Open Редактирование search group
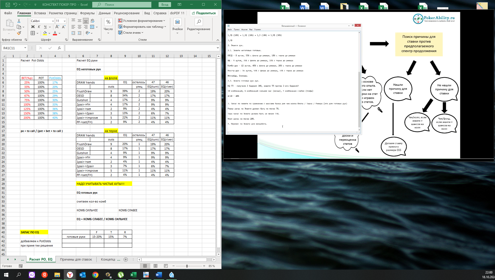Viewport: 495px width, 280px height. pos(199,26)
